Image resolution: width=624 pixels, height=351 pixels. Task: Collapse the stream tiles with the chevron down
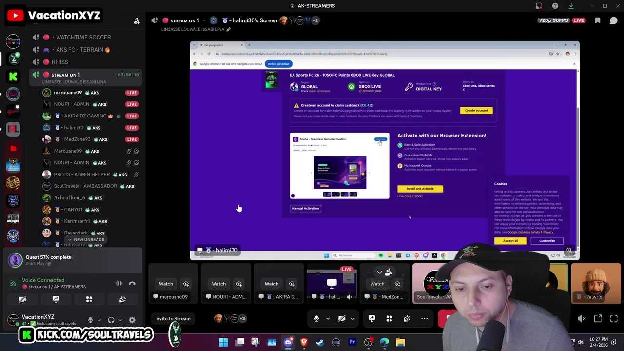tap(379, 272)
